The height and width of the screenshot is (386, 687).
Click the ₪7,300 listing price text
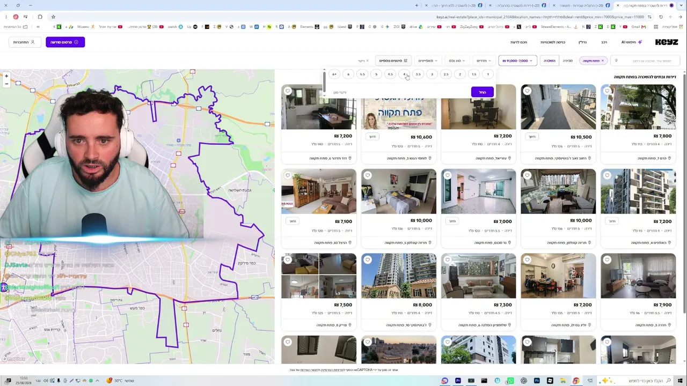pos(502,305)
